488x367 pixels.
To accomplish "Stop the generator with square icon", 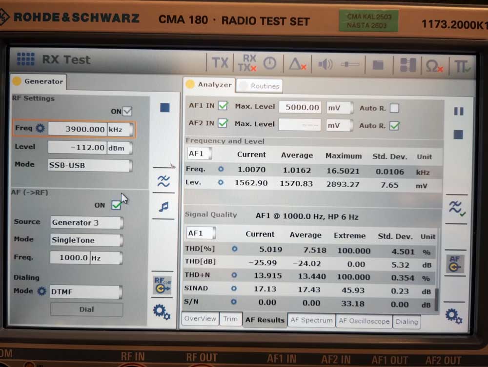I will [164, 108].
